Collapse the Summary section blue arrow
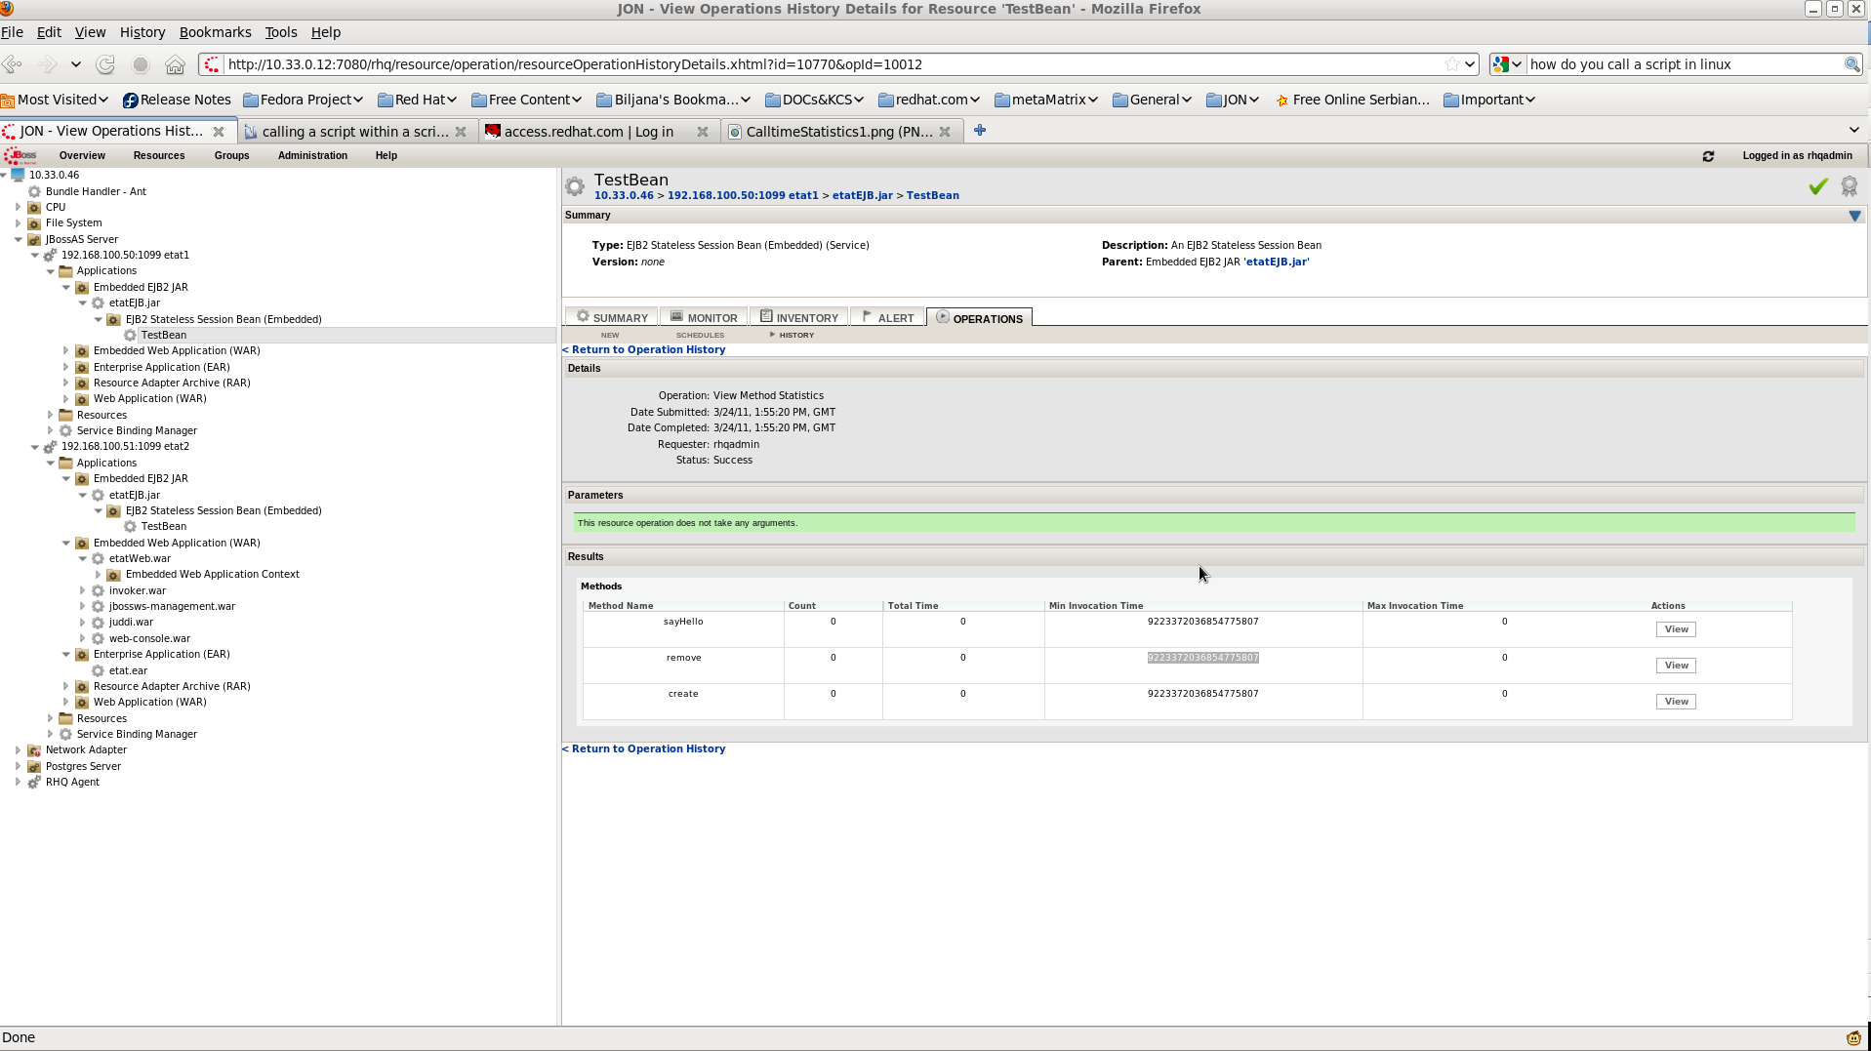Viewport: 1871px width, 1051px height. point(1854,216)
